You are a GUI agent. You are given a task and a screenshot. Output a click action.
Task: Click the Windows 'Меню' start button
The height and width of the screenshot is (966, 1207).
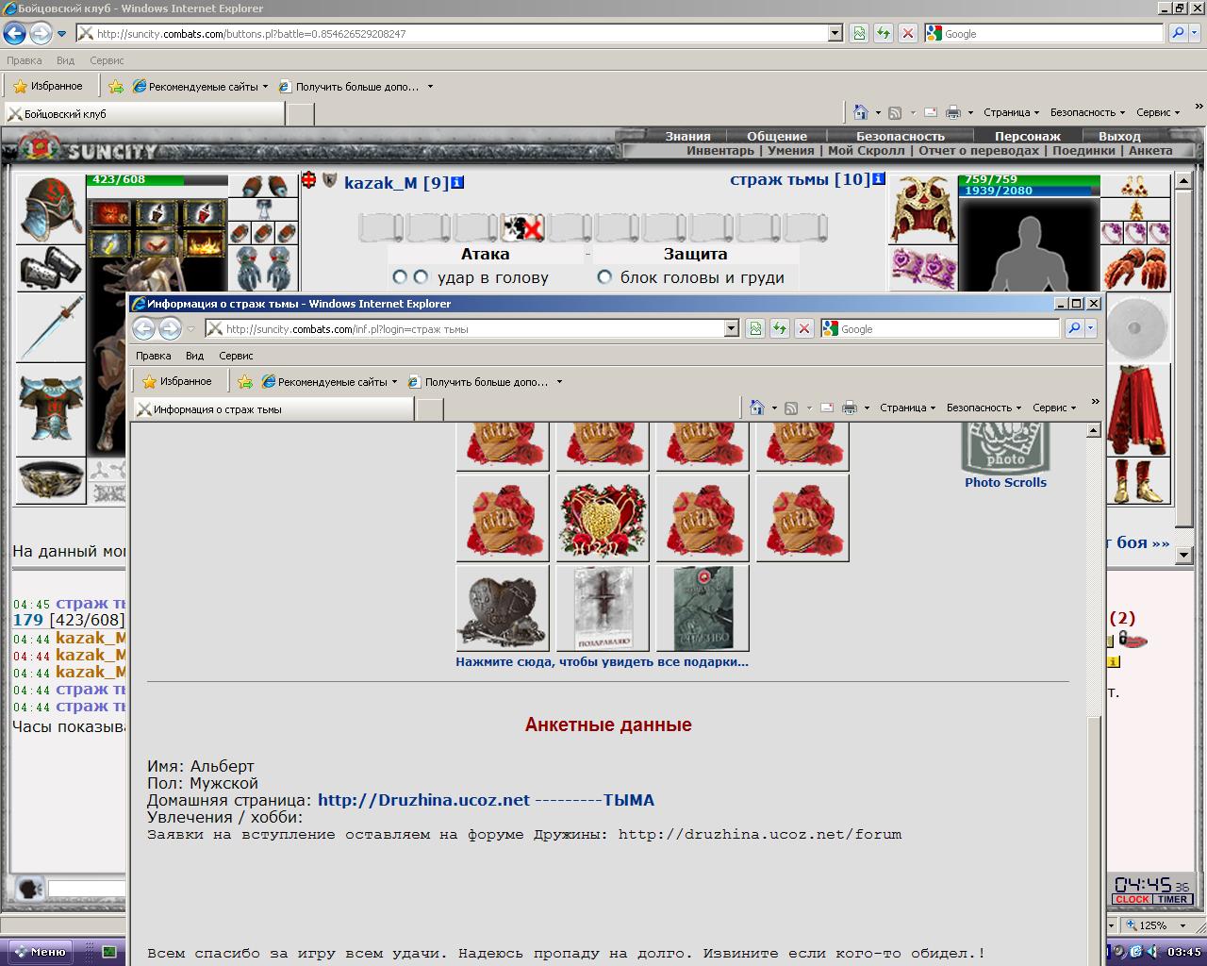point(39,952)
